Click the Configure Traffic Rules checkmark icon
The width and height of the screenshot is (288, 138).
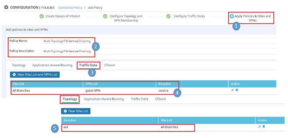pos(168,16)
